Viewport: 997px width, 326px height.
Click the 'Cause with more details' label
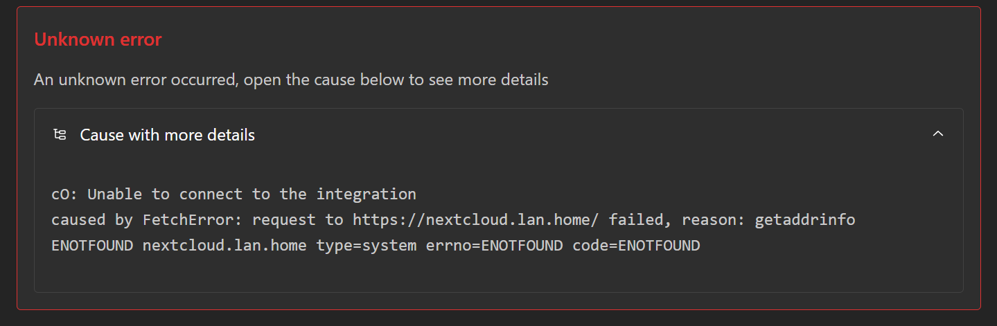(168, 135)
